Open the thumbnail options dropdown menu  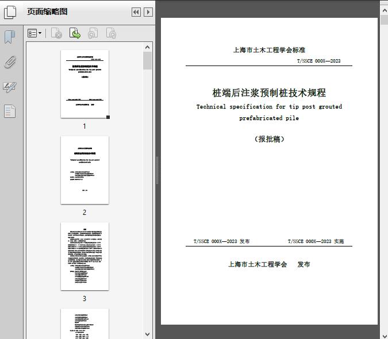(x=34, y=33)
